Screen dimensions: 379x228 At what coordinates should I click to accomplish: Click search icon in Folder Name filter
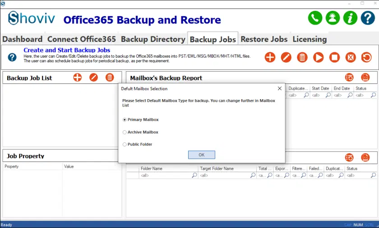coord(194,175)
